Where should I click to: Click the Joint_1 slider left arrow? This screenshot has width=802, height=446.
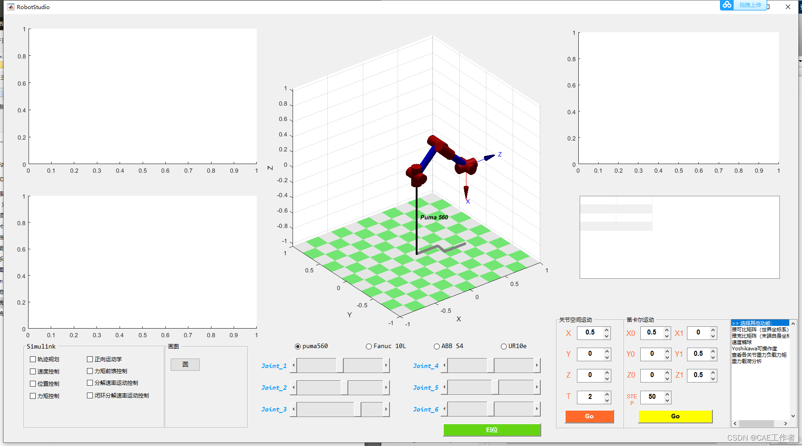(x=293, y=365)
